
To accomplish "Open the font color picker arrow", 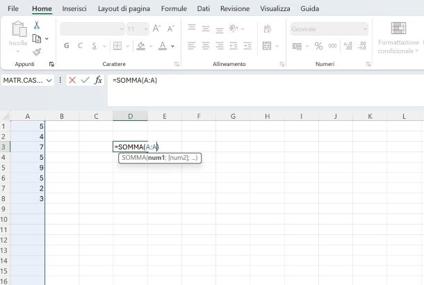I will [172, 46].
